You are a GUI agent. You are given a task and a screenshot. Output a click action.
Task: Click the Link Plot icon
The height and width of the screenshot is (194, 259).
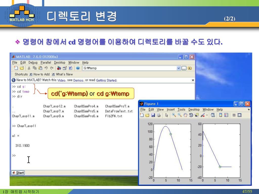[x=213, y=115]
